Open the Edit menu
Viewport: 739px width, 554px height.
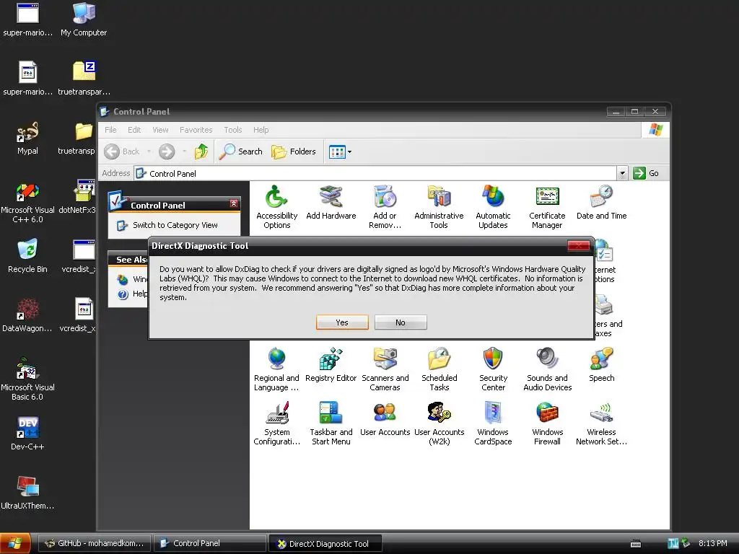pyautogui.click(x=134, y=130)
